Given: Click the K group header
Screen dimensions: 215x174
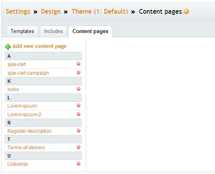Looking at the screenshot, I should click(x=43, y=81).
